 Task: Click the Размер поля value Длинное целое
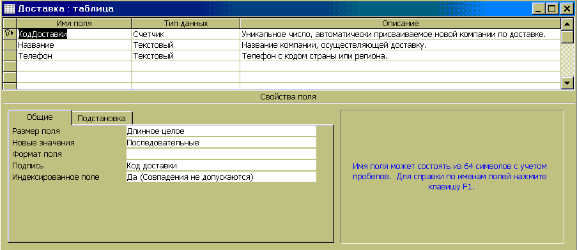221,131
